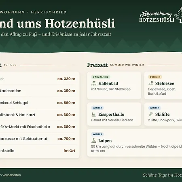Click the distance ca. 600 m
182x182 pixels.
tap(66, 115)
